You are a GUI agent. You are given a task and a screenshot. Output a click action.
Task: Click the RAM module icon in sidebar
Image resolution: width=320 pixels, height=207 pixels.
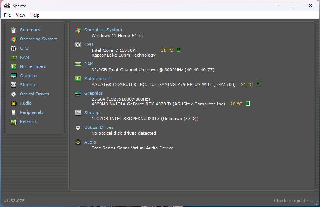pos(14,58)
